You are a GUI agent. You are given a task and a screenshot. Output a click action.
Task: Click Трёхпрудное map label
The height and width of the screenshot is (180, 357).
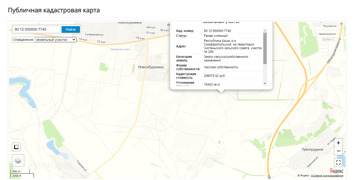pyautogui.click(x=312, y=150)
